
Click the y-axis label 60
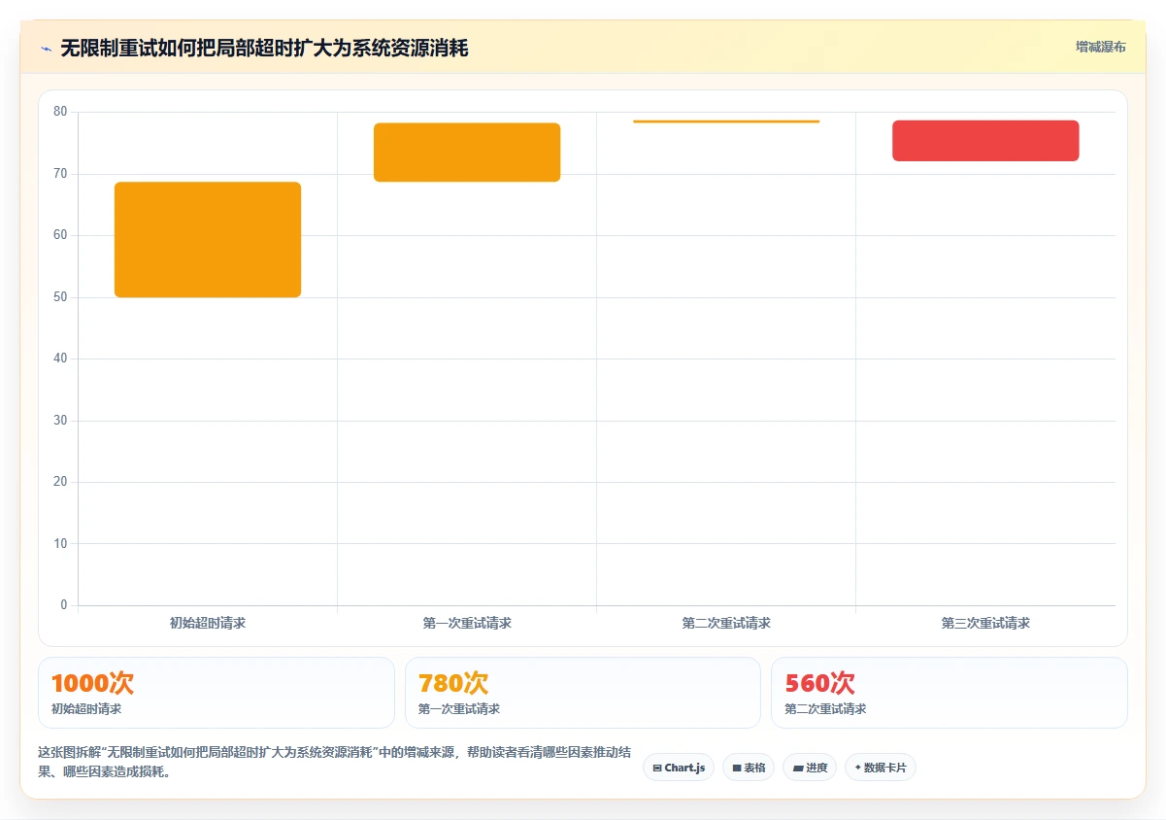60,235
